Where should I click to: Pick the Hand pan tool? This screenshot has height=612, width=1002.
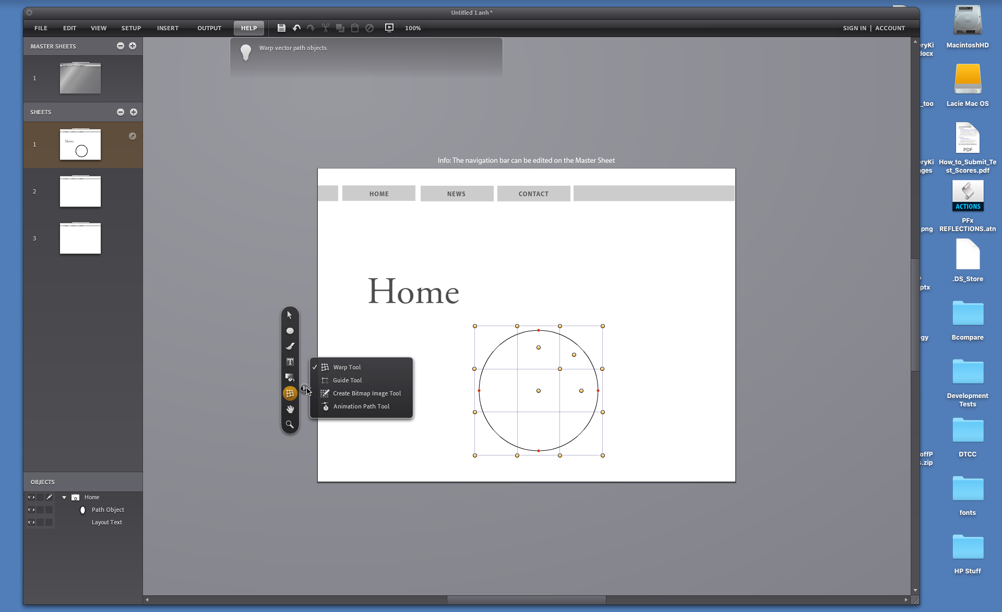coord(290,409)
